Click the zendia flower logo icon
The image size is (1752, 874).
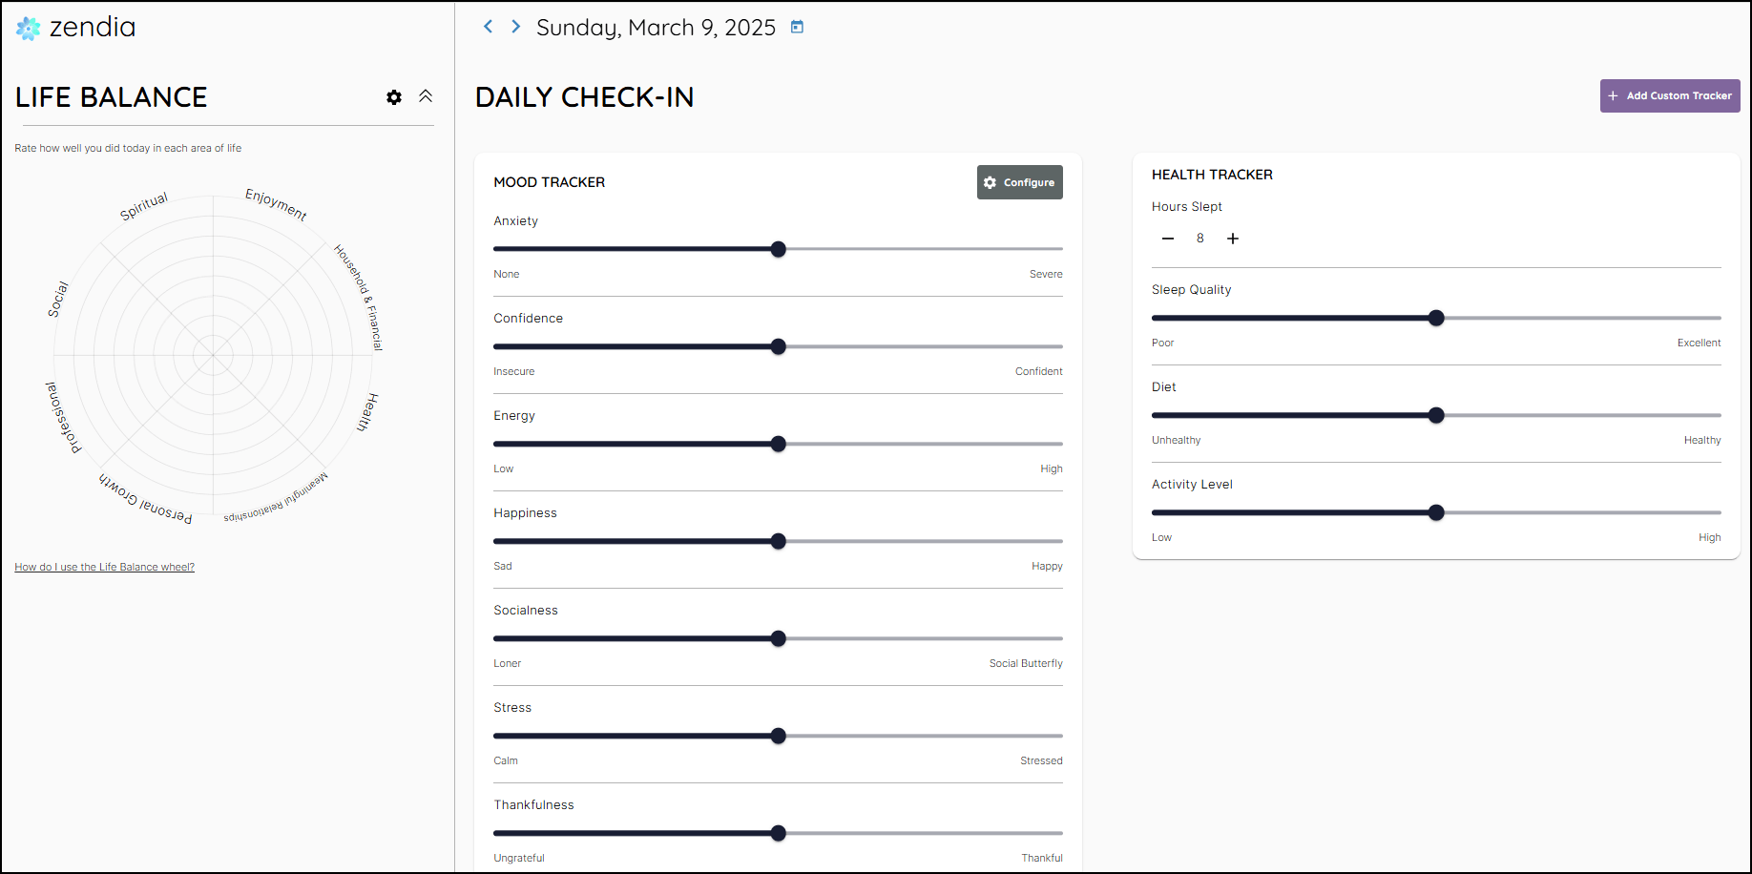(29, 29)
